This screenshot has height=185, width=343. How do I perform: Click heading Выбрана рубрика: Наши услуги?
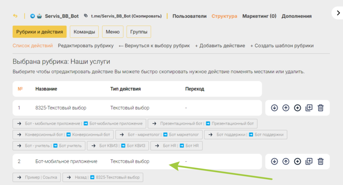[x=61, y=61]
